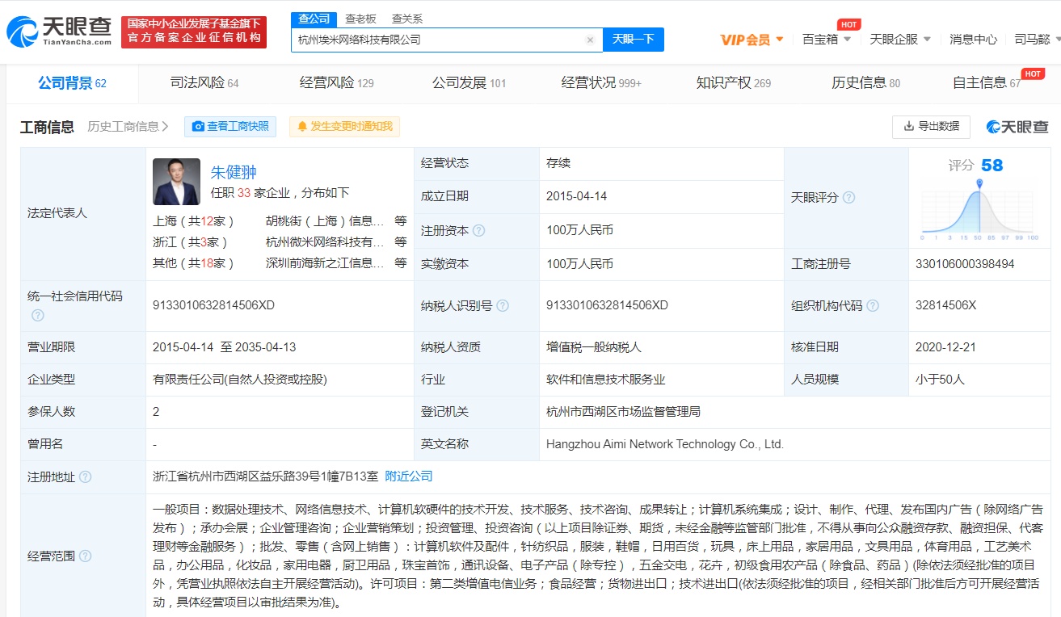
Task: Click the 导出数据 button
Action: pos(931,126)
